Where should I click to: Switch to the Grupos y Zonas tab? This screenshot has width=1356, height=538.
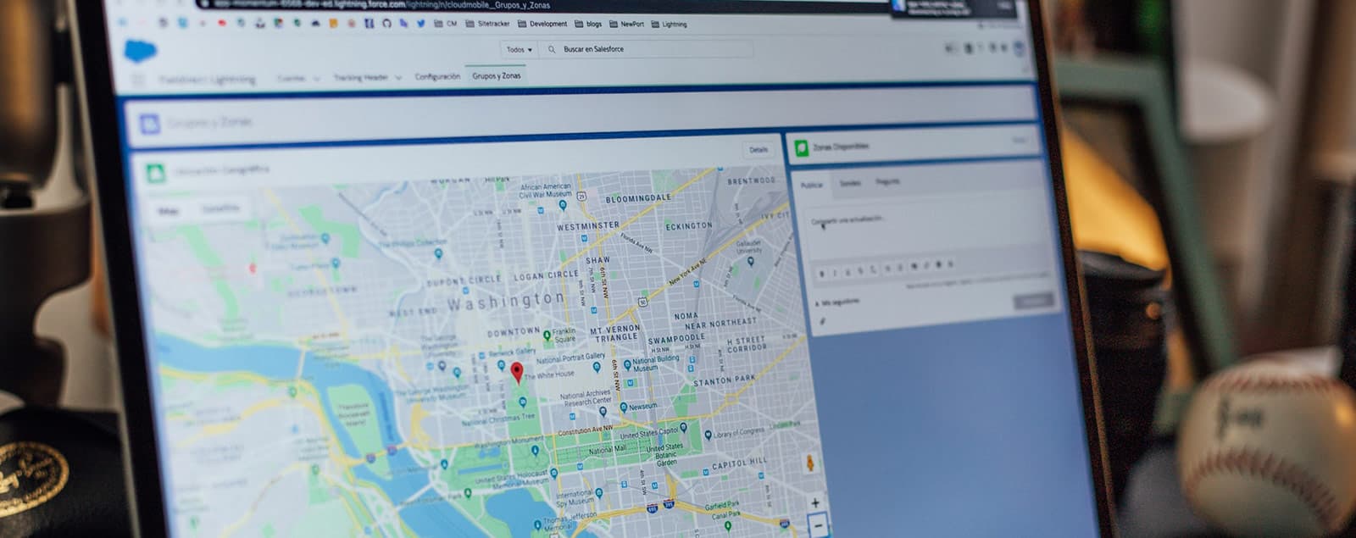497,76
